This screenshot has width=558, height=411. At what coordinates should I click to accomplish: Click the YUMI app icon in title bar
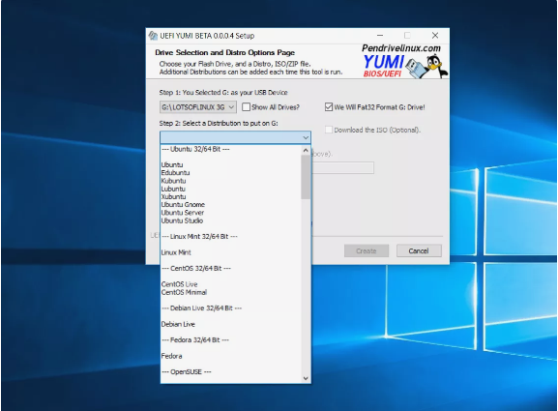153,36
